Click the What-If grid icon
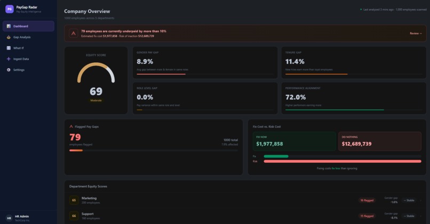 9,48
